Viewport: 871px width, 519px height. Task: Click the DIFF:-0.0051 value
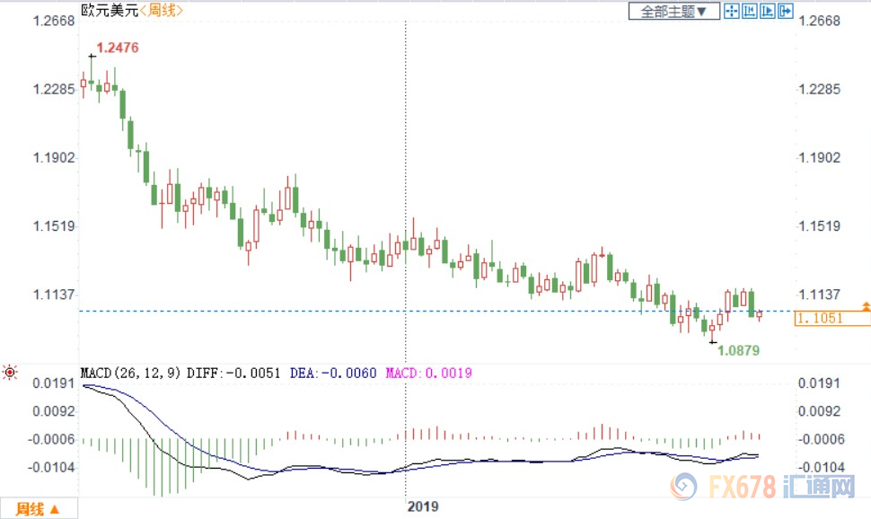pos(233,373)
